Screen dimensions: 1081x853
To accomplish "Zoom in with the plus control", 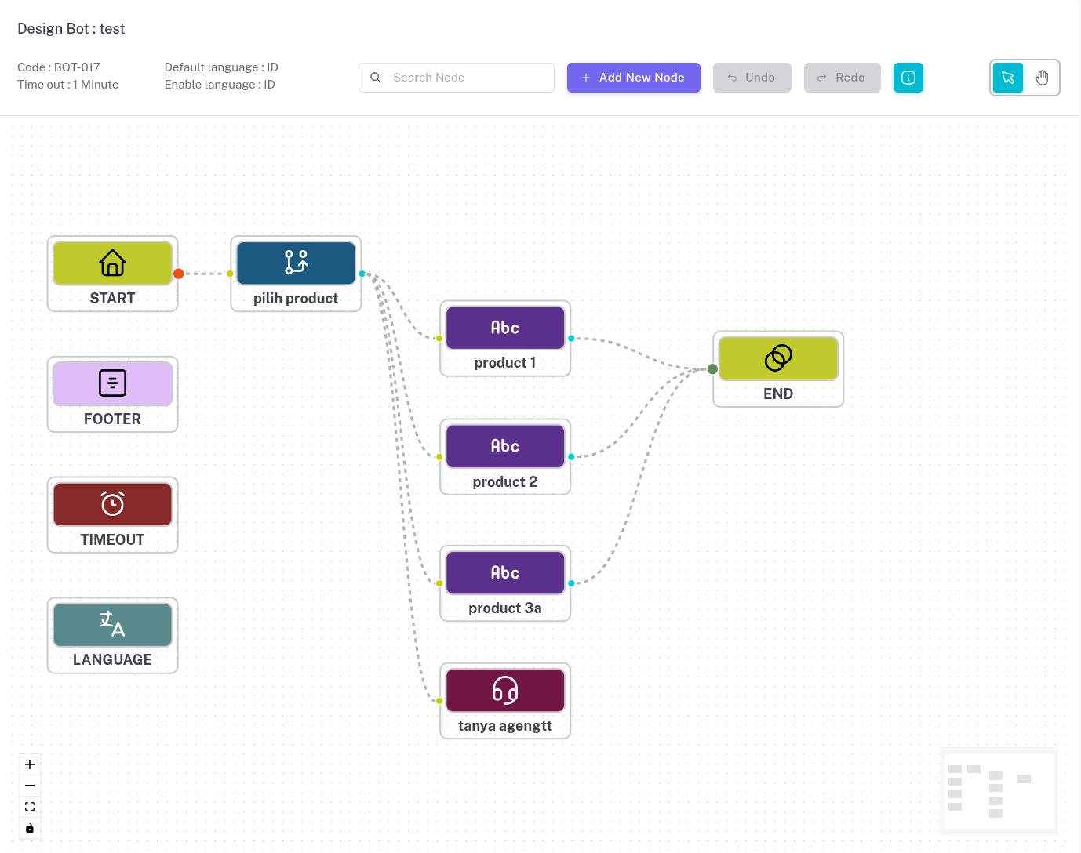I will point(30,764).
